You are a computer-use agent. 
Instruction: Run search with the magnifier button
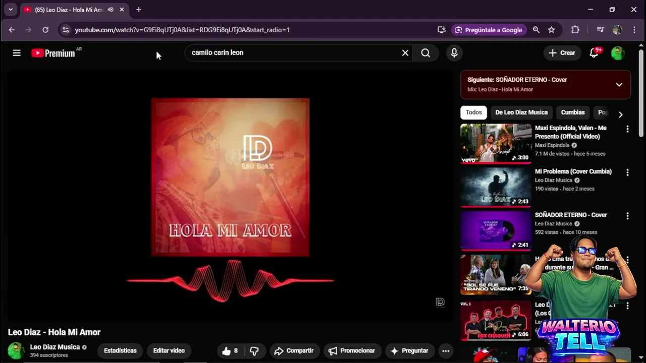[425, 53]
